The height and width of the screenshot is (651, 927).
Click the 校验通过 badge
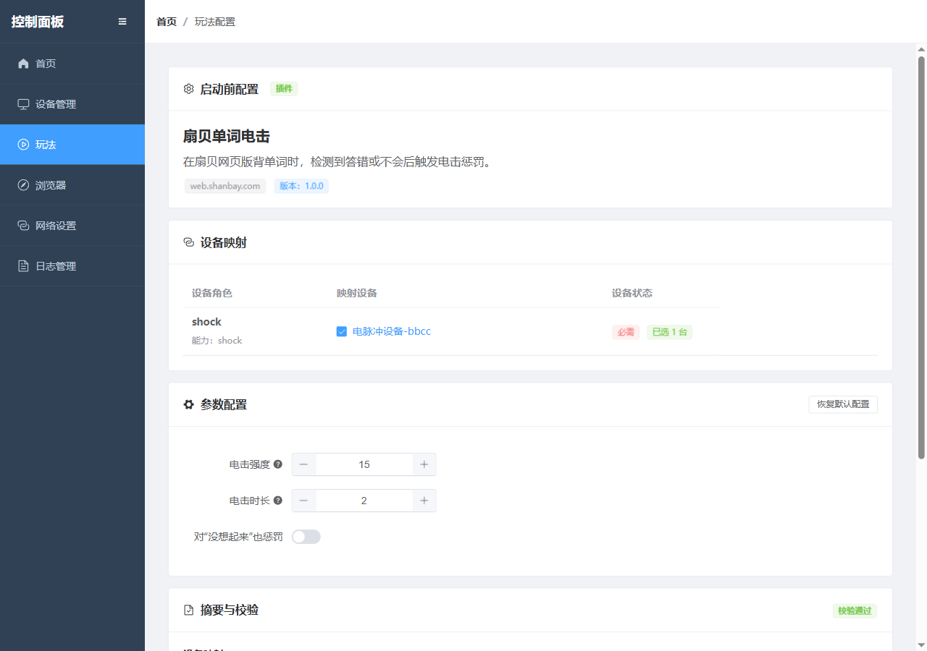tap(855, 610)
